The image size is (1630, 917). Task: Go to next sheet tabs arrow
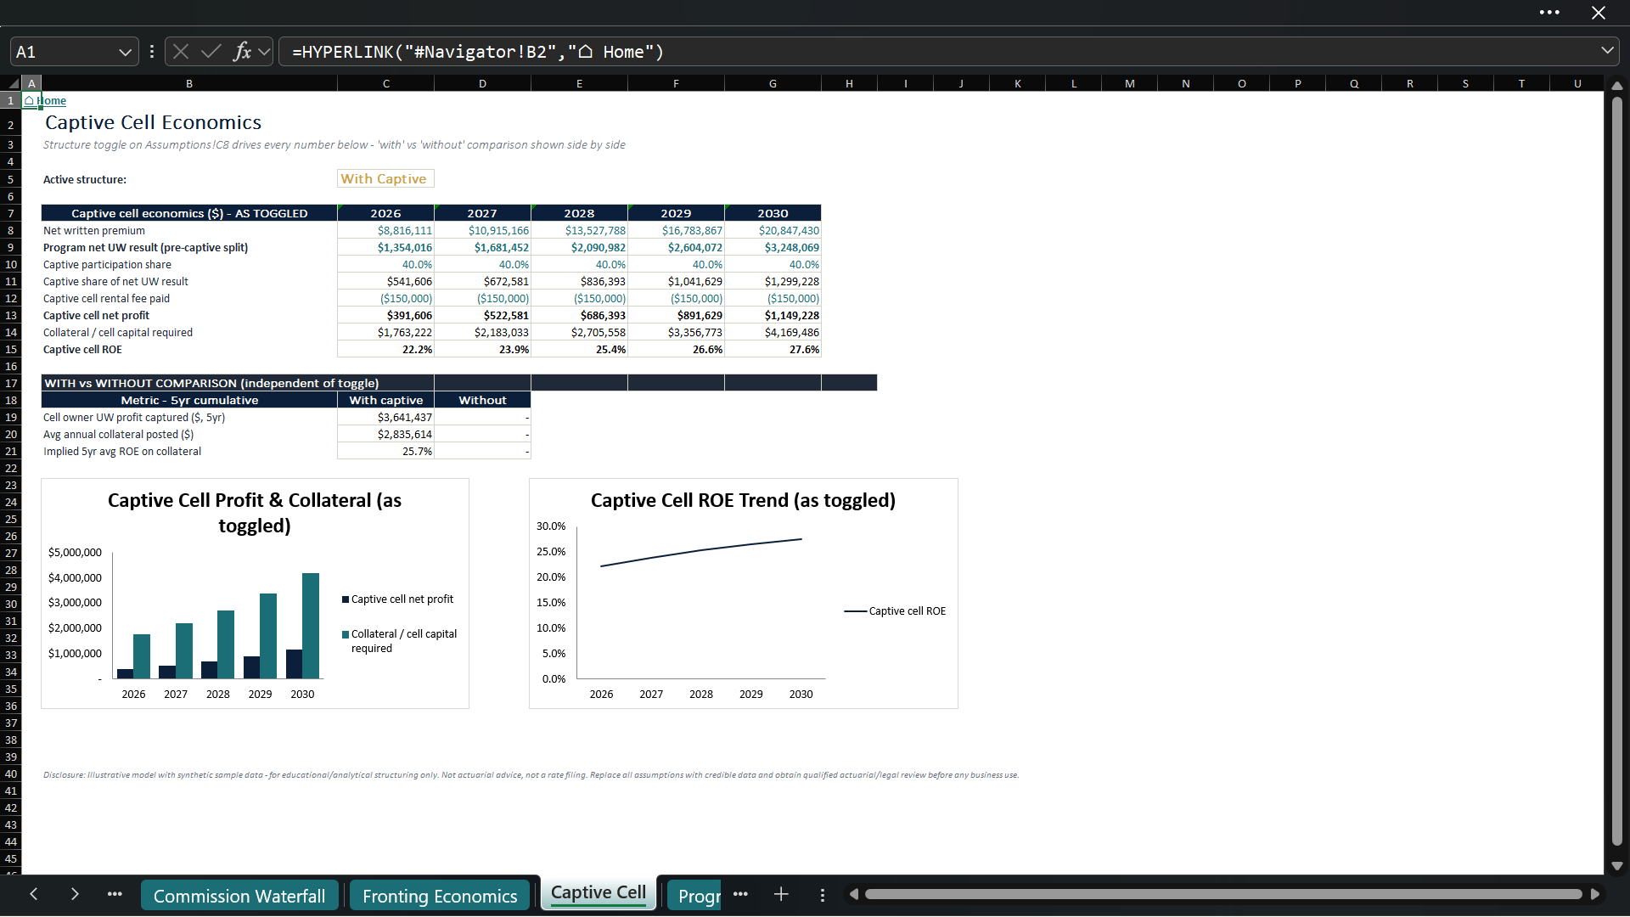coord(75,894)
